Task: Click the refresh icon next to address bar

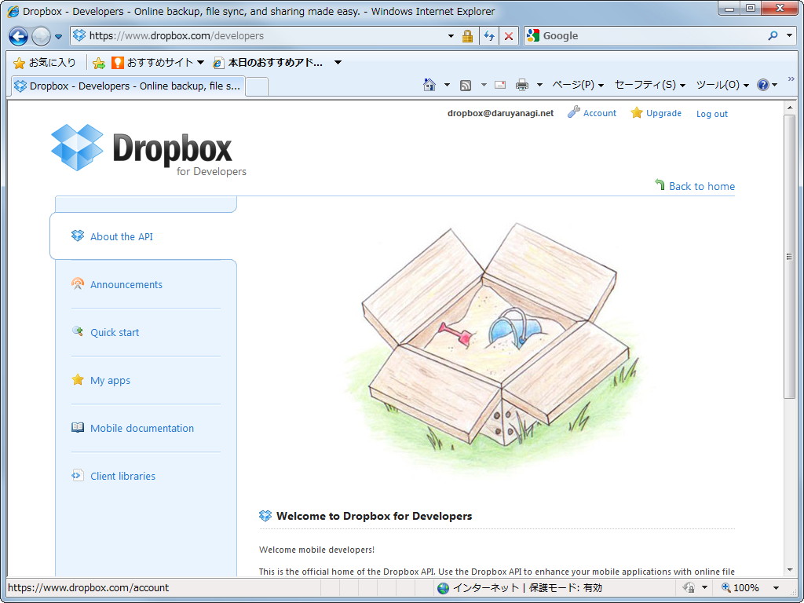Action: pos(489,36)
